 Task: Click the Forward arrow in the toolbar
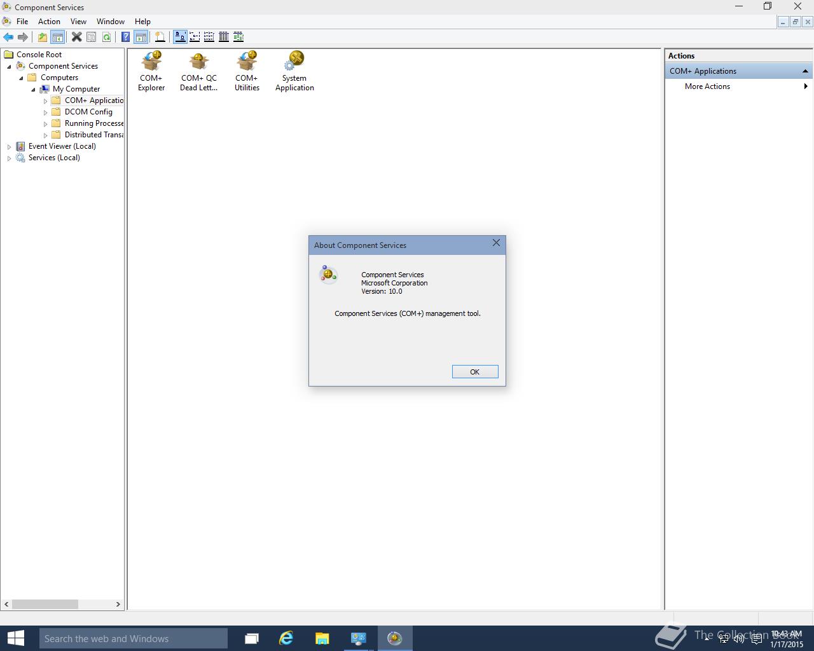point(23,37)
